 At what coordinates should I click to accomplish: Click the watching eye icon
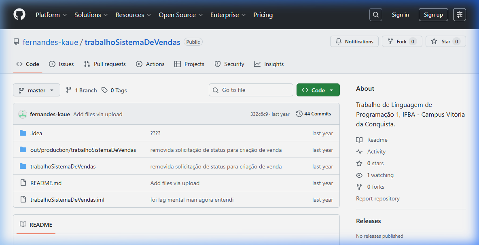click(359, 175)
